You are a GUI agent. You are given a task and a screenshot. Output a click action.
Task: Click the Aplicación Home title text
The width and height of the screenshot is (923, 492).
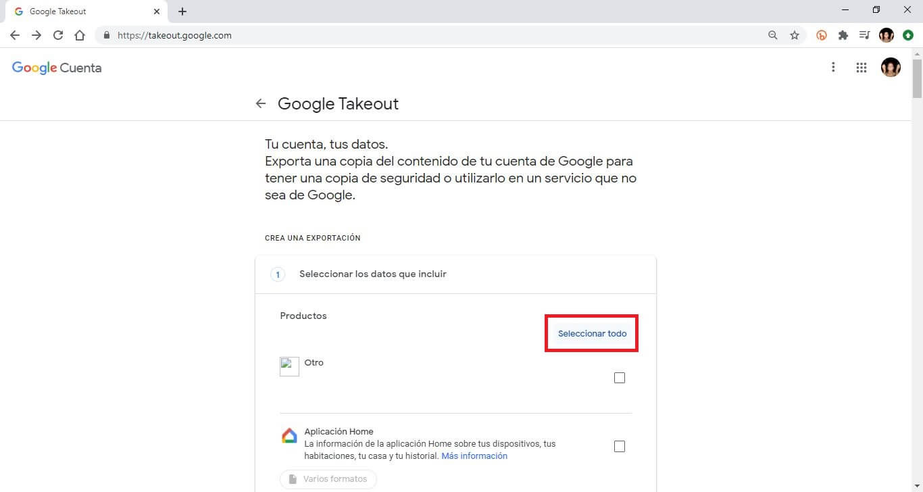[339, 431]
